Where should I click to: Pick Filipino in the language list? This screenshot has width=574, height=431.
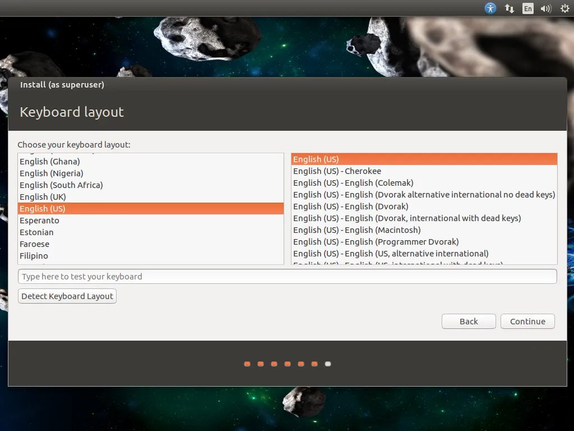click(x=34, y=256)
